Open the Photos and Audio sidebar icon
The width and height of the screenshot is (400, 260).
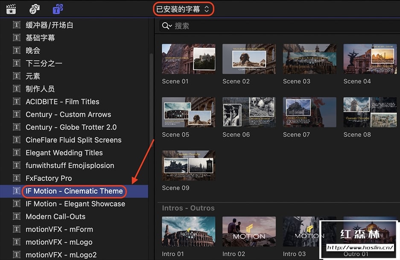click(35, 9)
